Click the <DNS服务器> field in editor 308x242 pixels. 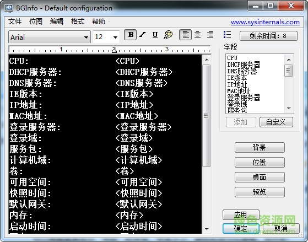[142, 83]
